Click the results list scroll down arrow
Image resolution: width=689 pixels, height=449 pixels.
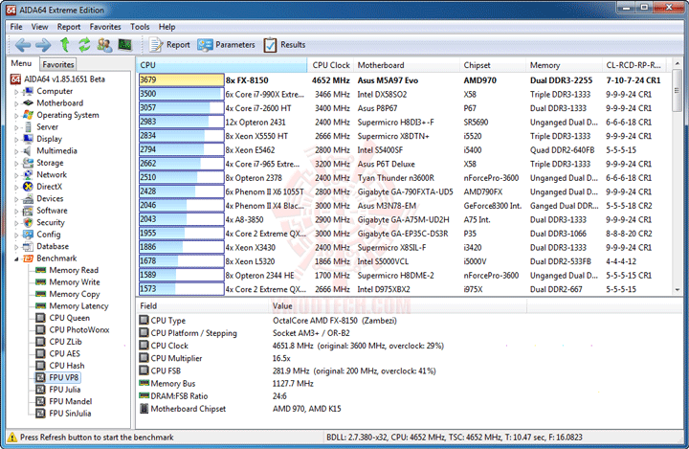pos(678,290)
